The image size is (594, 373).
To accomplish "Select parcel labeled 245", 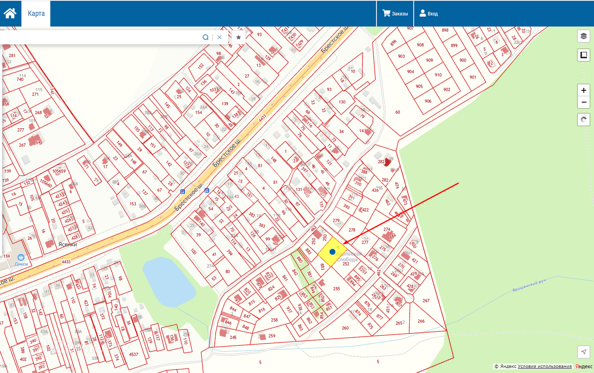I will 233,337.
